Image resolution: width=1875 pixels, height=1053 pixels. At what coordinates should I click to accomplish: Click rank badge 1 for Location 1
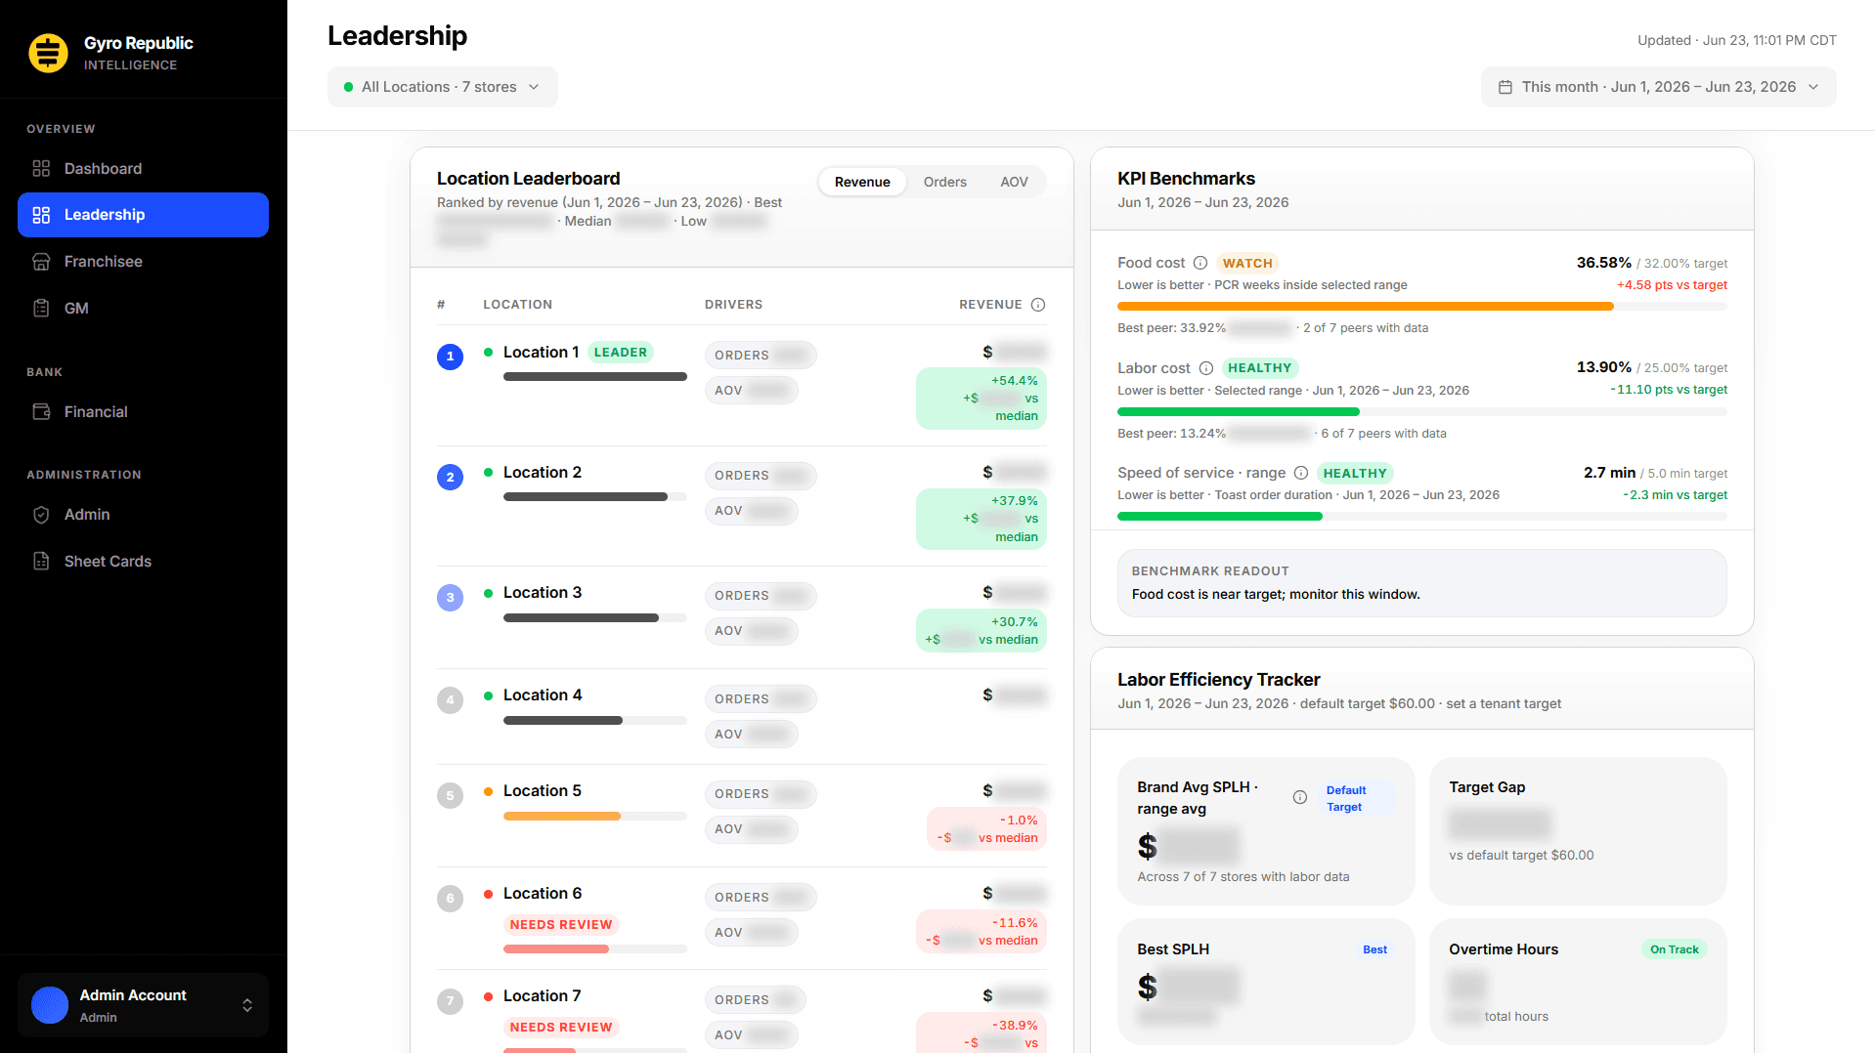point(450,357)
